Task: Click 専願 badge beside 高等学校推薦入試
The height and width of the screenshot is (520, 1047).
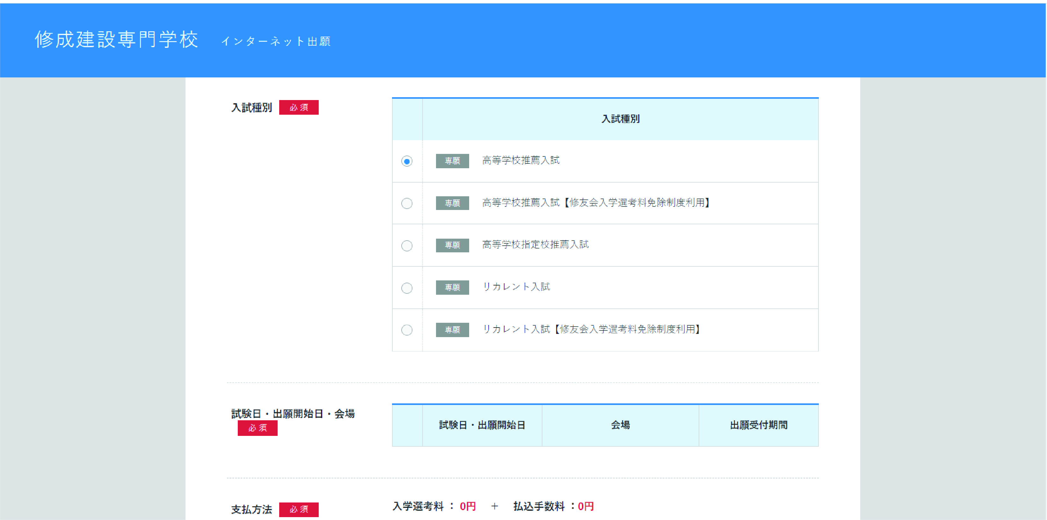Action: coord(452,161)
